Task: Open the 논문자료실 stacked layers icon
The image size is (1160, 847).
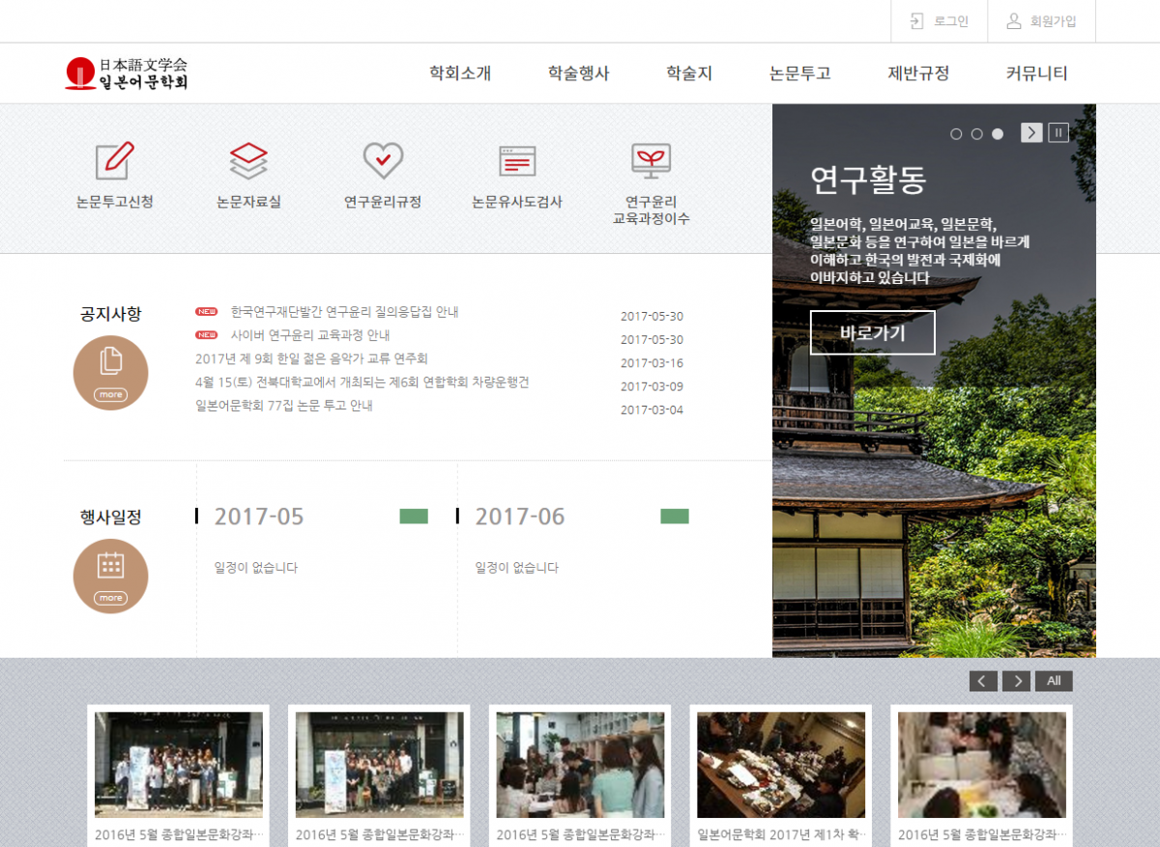Action: pos(248,160)
